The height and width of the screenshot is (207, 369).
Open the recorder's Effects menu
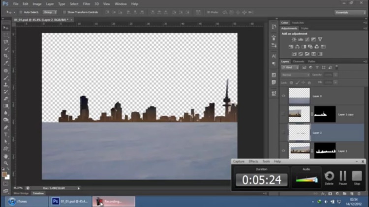pos(253,161)
